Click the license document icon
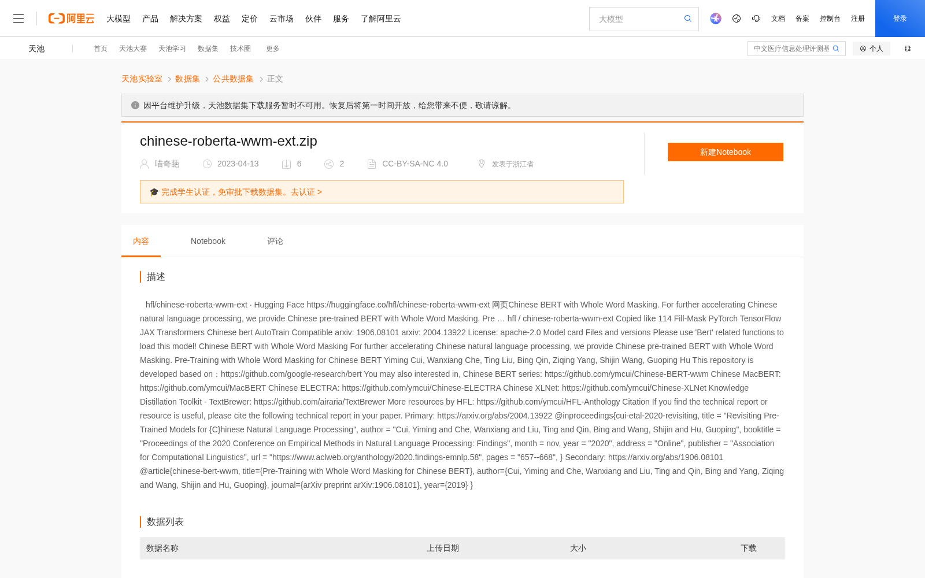 tap(372, 164)
